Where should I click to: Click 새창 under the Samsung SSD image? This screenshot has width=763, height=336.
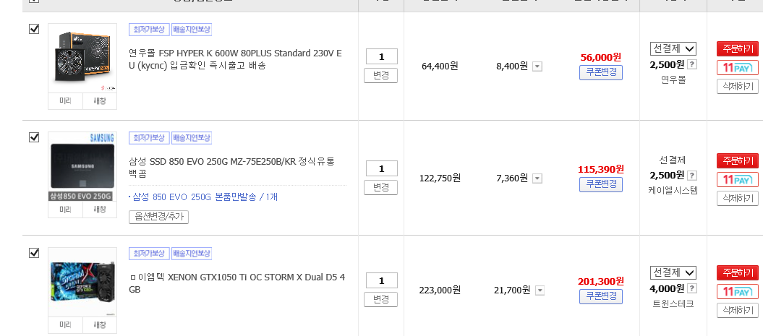100,210
